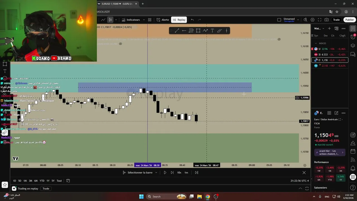Open Windows Start menu
This screenshot has height=201, width=357.
pyautogui.click(x=141, y=197)
